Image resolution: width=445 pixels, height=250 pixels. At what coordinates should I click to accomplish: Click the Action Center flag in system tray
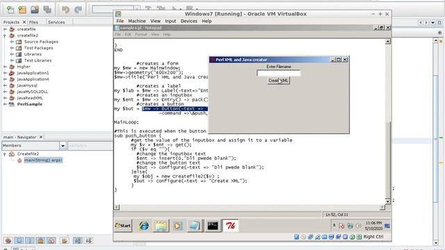click(341, 226)
